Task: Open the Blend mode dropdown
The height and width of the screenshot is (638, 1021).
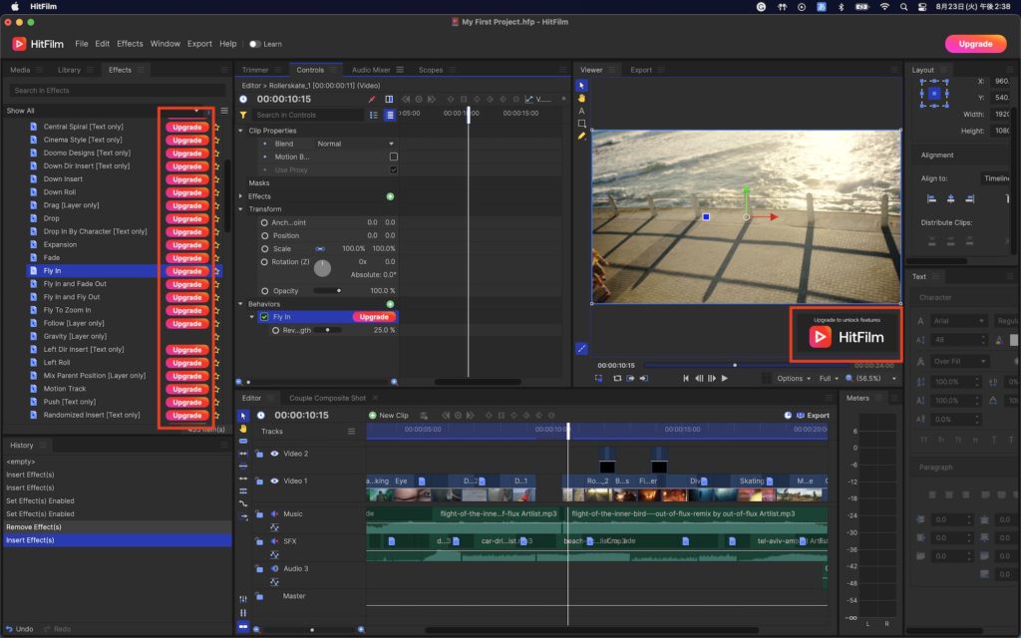Action: 355,144
